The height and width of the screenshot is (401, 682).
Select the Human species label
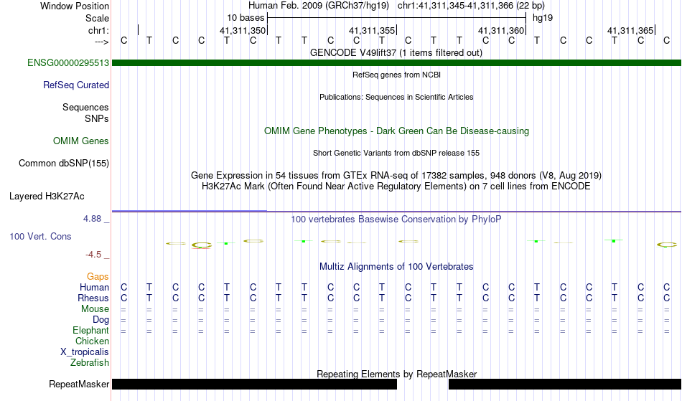point(94,287)
